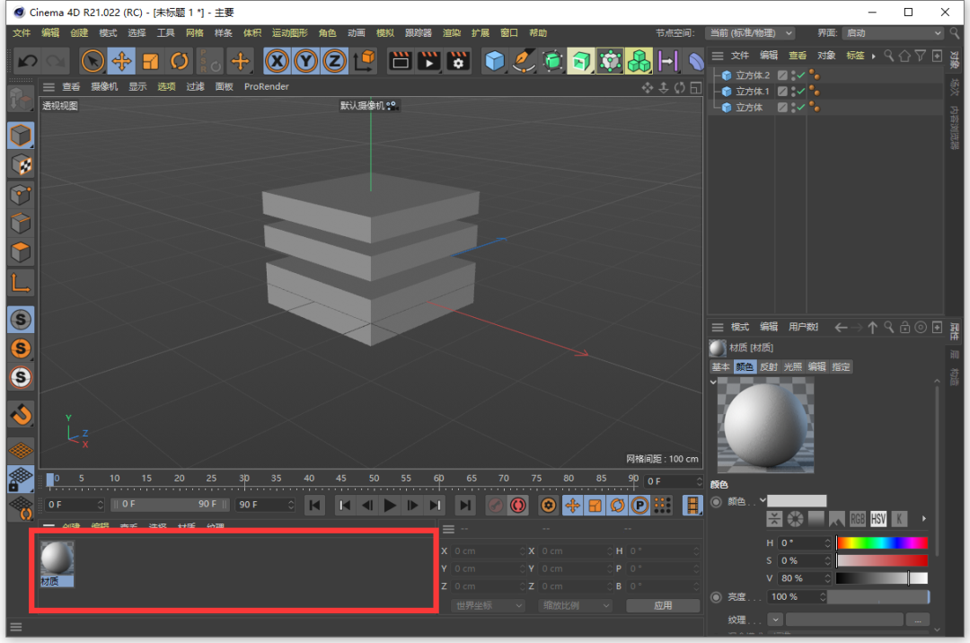Image resolution: width=970 pixels, height=643 pixels.
Task: Click the 应用 apply button
Action: tap(663, 605)
